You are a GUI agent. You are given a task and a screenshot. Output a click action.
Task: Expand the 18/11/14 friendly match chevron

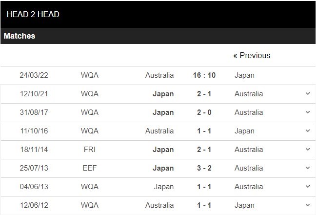point(308,150)
